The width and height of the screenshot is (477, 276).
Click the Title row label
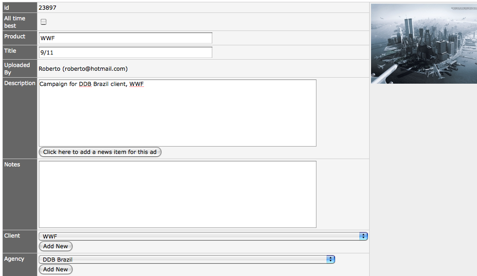tap(10, 50)
